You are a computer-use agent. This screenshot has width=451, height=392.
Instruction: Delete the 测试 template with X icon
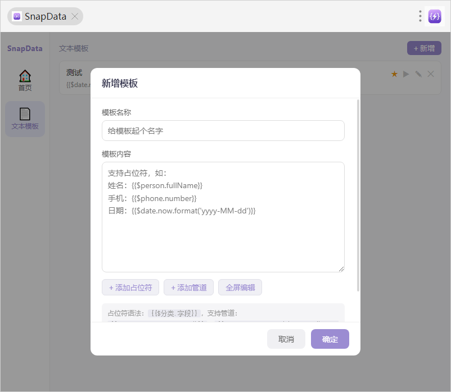(x=431, y=74)
